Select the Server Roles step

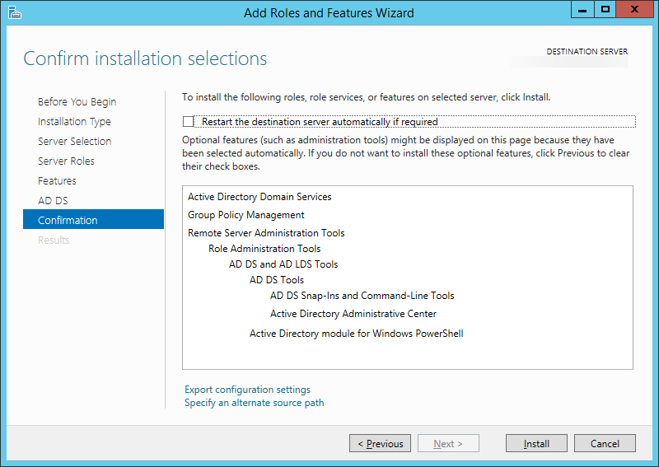click(x=66, y=161)
